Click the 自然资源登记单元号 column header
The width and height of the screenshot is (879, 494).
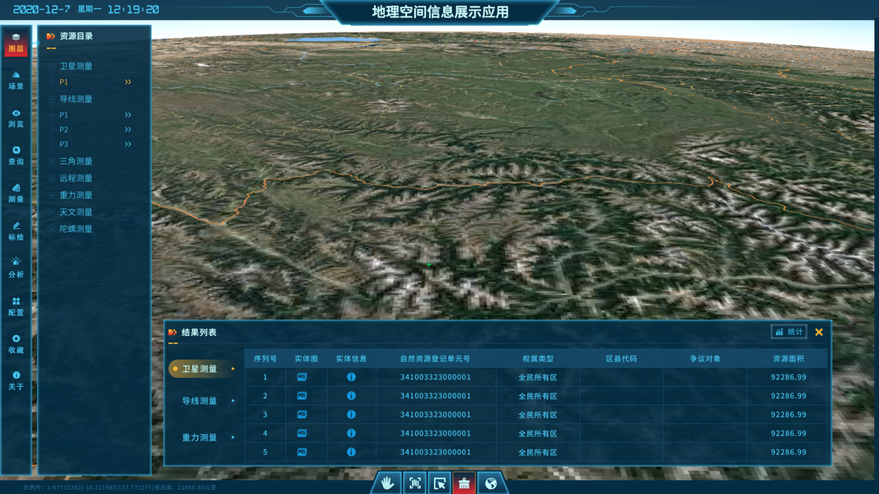(x=435, y=358)
